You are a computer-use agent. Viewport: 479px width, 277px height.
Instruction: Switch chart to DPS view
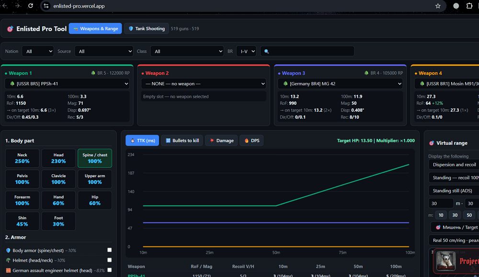[251, 140]
